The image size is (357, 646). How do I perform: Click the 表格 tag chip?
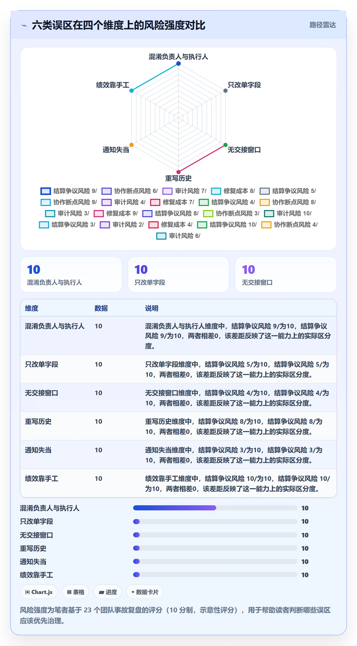pos(75,592)
